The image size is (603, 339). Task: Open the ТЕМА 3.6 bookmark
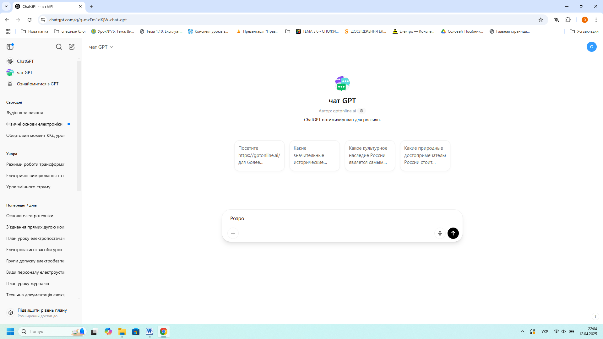pos(317,31)
